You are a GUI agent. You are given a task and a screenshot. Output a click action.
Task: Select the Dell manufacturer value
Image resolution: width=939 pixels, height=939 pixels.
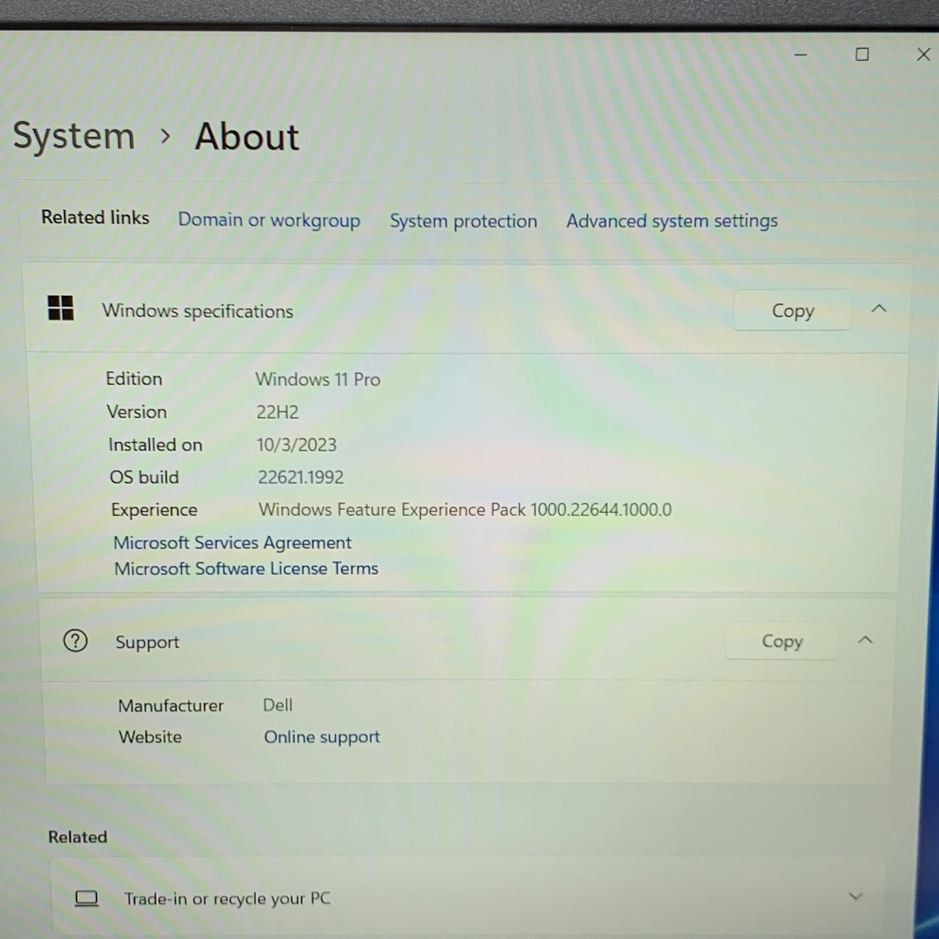point(277,705)
